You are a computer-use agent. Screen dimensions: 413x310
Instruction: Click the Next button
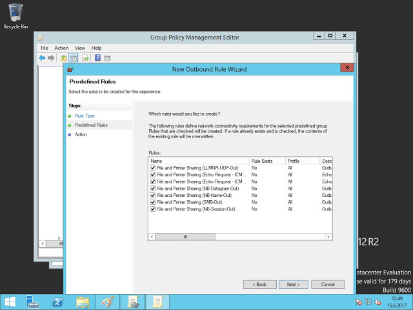click(x=293, y=284)
